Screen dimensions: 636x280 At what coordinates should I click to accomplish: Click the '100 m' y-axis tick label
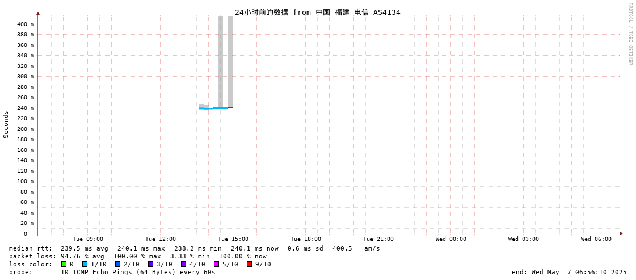tap(26, 181)
